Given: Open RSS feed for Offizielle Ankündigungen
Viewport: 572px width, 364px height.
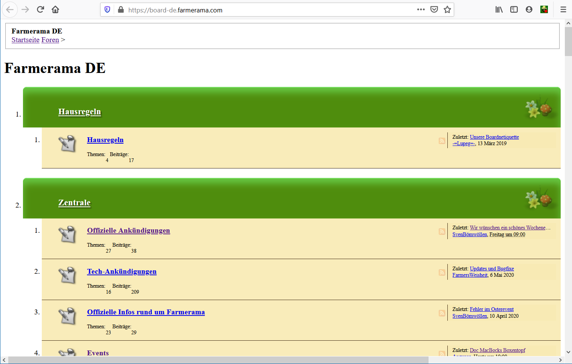Looking at the screenshot, I should click(x=442, y=231).
